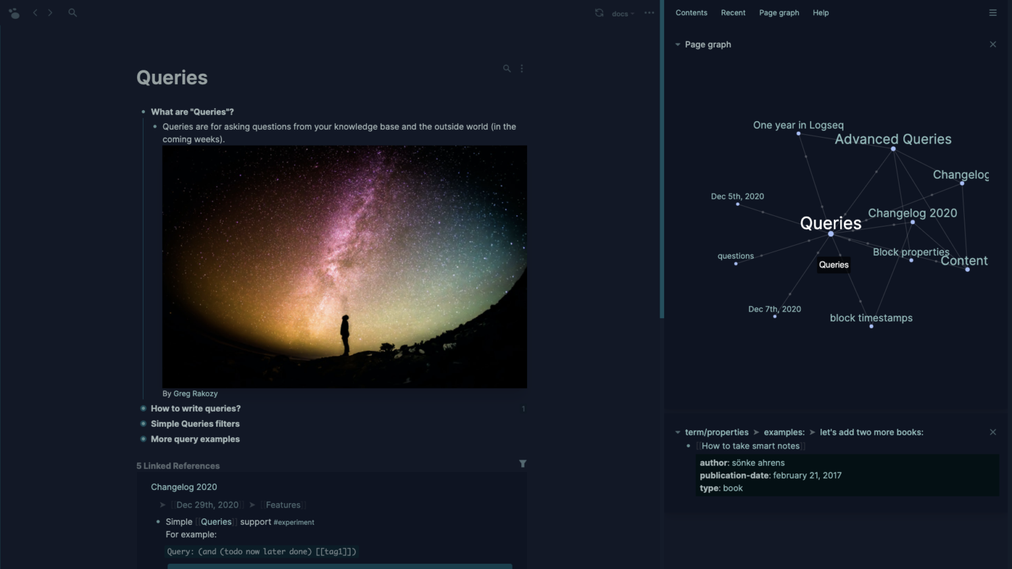1012x569 pixels.
Task: Filter linked references using the funnel icon
Action: [x=522, y=464]
